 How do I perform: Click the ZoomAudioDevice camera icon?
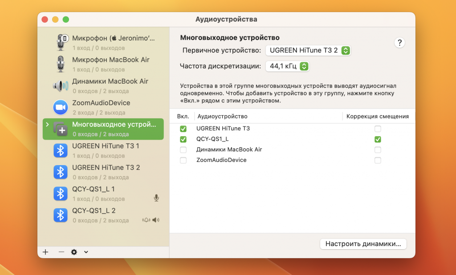pyautogui.click(x=60, y=107)
